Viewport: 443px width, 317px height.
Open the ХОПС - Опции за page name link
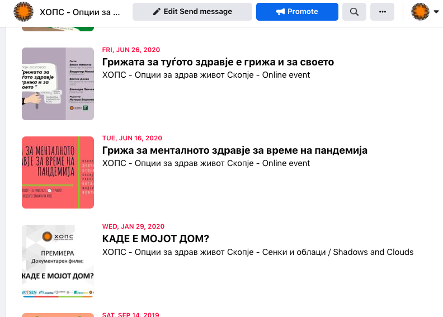tap(80, 12)
